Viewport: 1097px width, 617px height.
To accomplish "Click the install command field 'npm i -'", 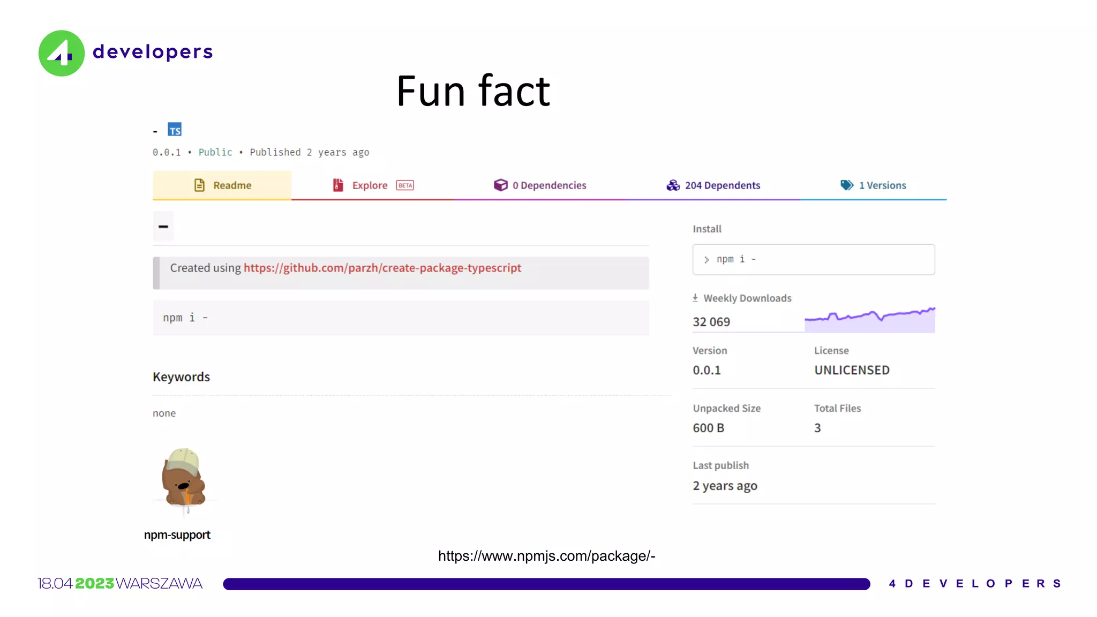I will tap(814, 260).
